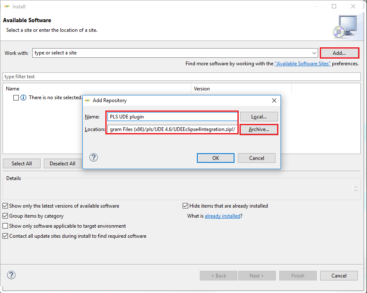This screenshot has width=367, height=293.
Task: Maximize the Install window
Action: [x=334, y=6]
